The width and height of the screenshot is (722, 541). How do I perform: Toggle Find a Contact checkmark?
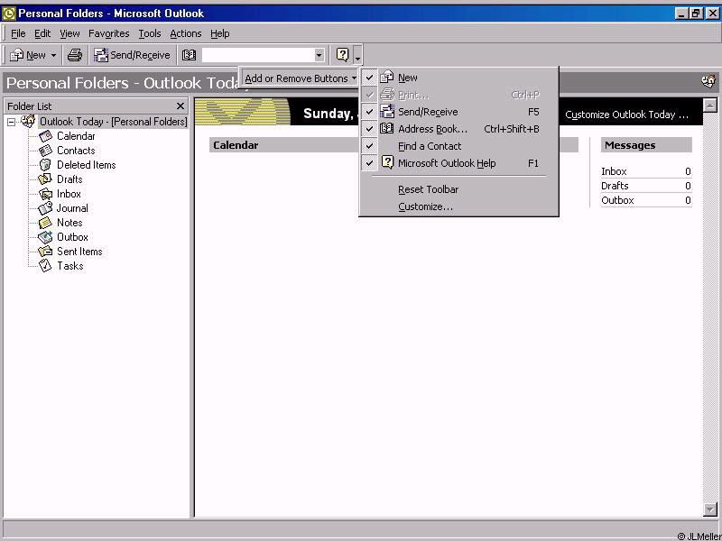(x=370, y=146)
